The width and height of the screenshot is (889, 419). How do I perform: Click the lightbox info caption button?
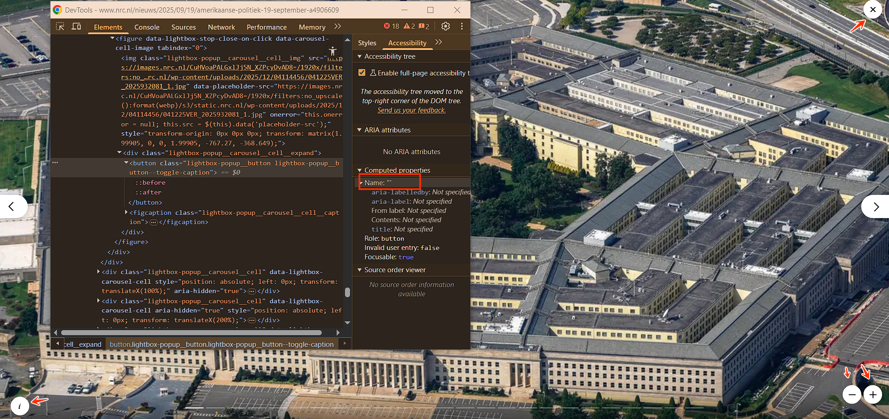(x=19, y=406)
